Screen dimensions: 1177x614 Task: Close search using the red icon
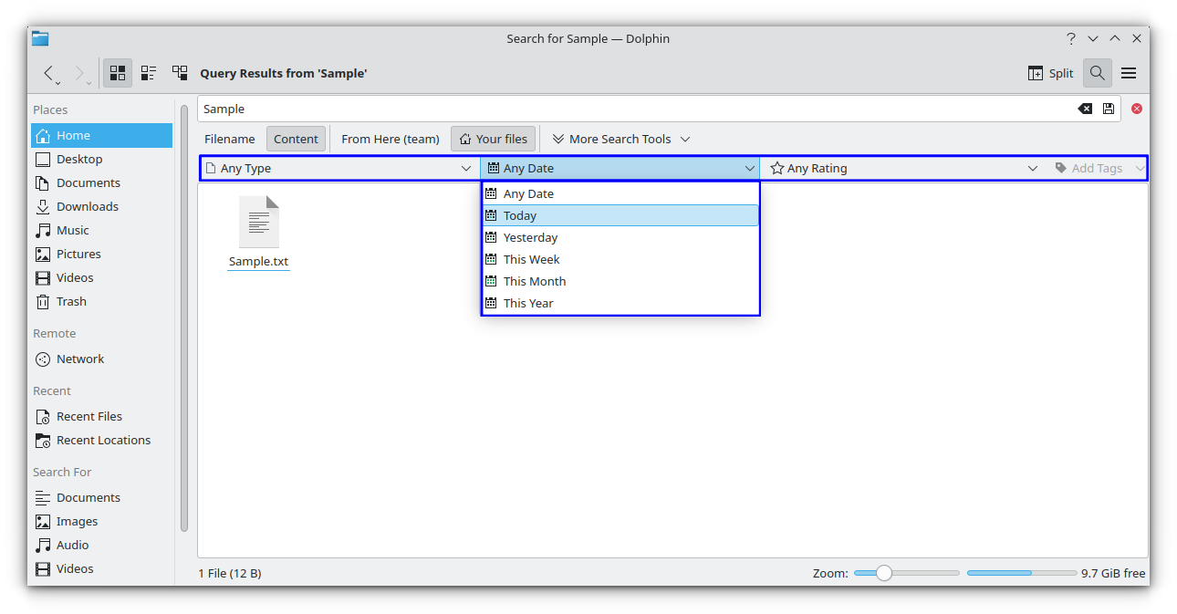coord(1136,109)
